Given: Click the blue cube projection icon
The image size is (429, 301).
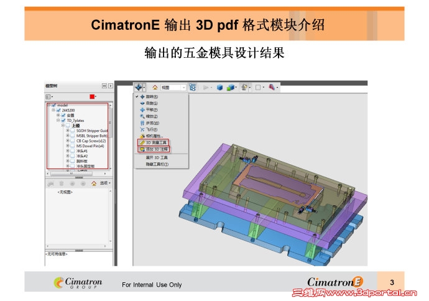Looking at the screenshot, I should pos(219,87).
